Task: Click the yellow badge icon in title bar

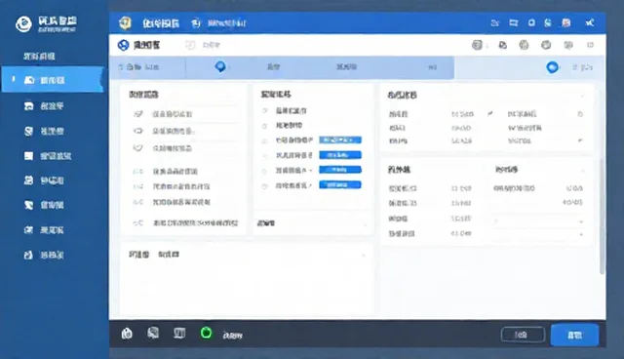Action: pyautogui.click(x=125, y=22)
